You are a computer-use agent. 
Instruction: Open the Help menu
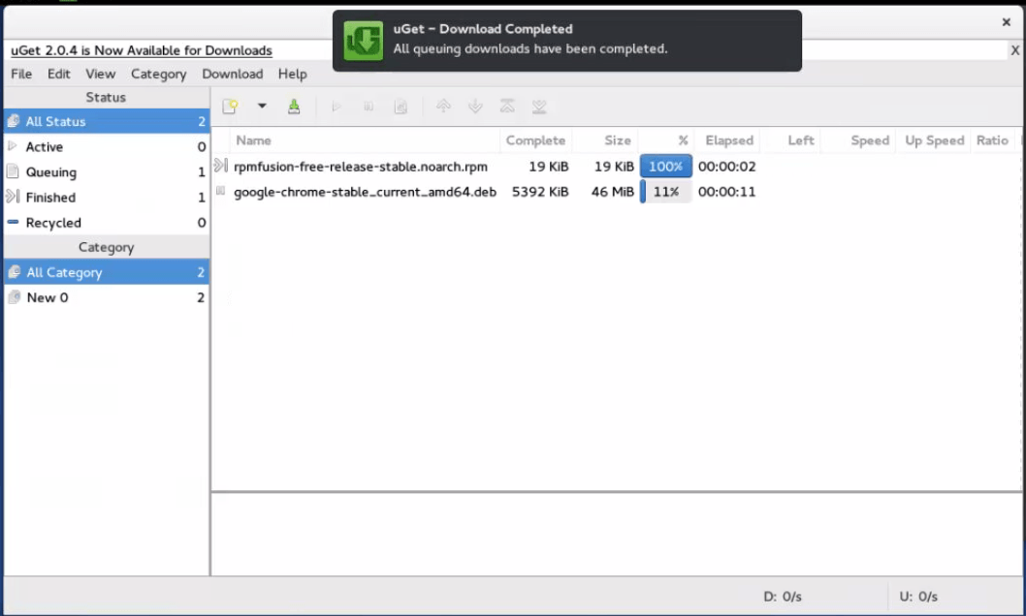point(292,74)
